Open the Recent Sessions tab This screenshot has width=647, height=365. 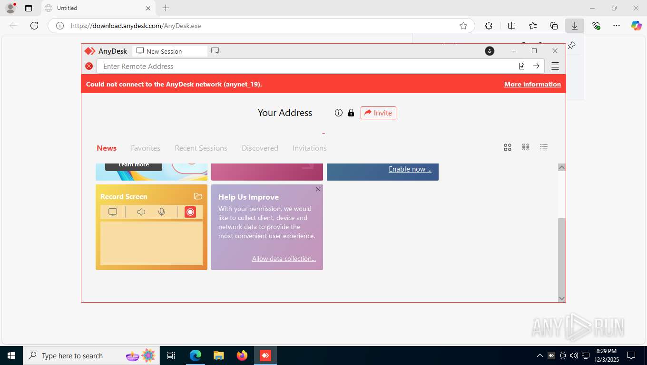click(x=201, y=148)
